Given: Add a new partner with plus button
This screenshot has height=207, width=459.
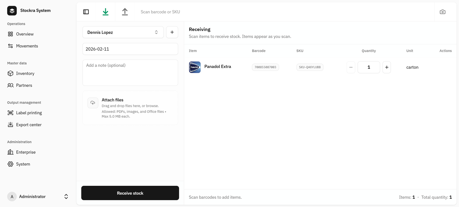Looking at the screenshot, I should click(172, 32).
